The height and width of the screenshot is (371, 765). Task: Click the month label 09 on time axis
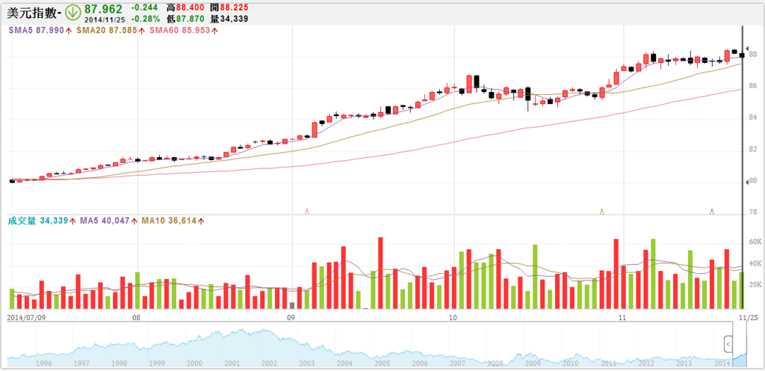click(292, 317)
